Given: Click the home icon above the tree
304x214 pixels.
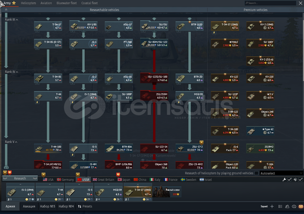Looking at the screenshot, I should (x=6, y=10).
